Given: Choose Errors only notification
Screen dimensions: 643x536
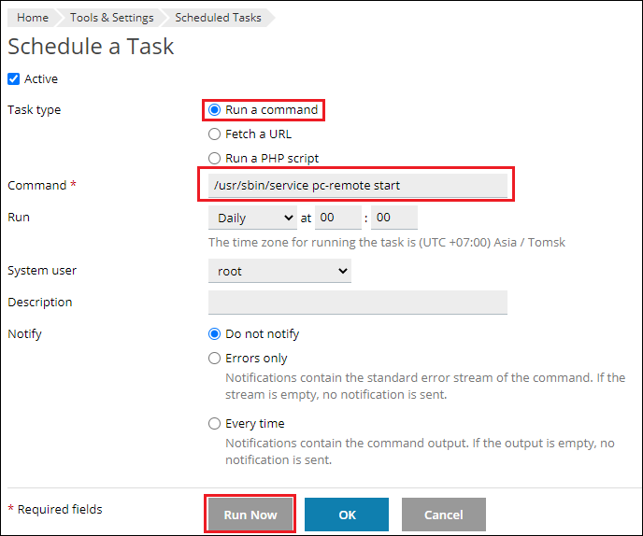Looking at the screenshot, I should (x=215, y=359).
